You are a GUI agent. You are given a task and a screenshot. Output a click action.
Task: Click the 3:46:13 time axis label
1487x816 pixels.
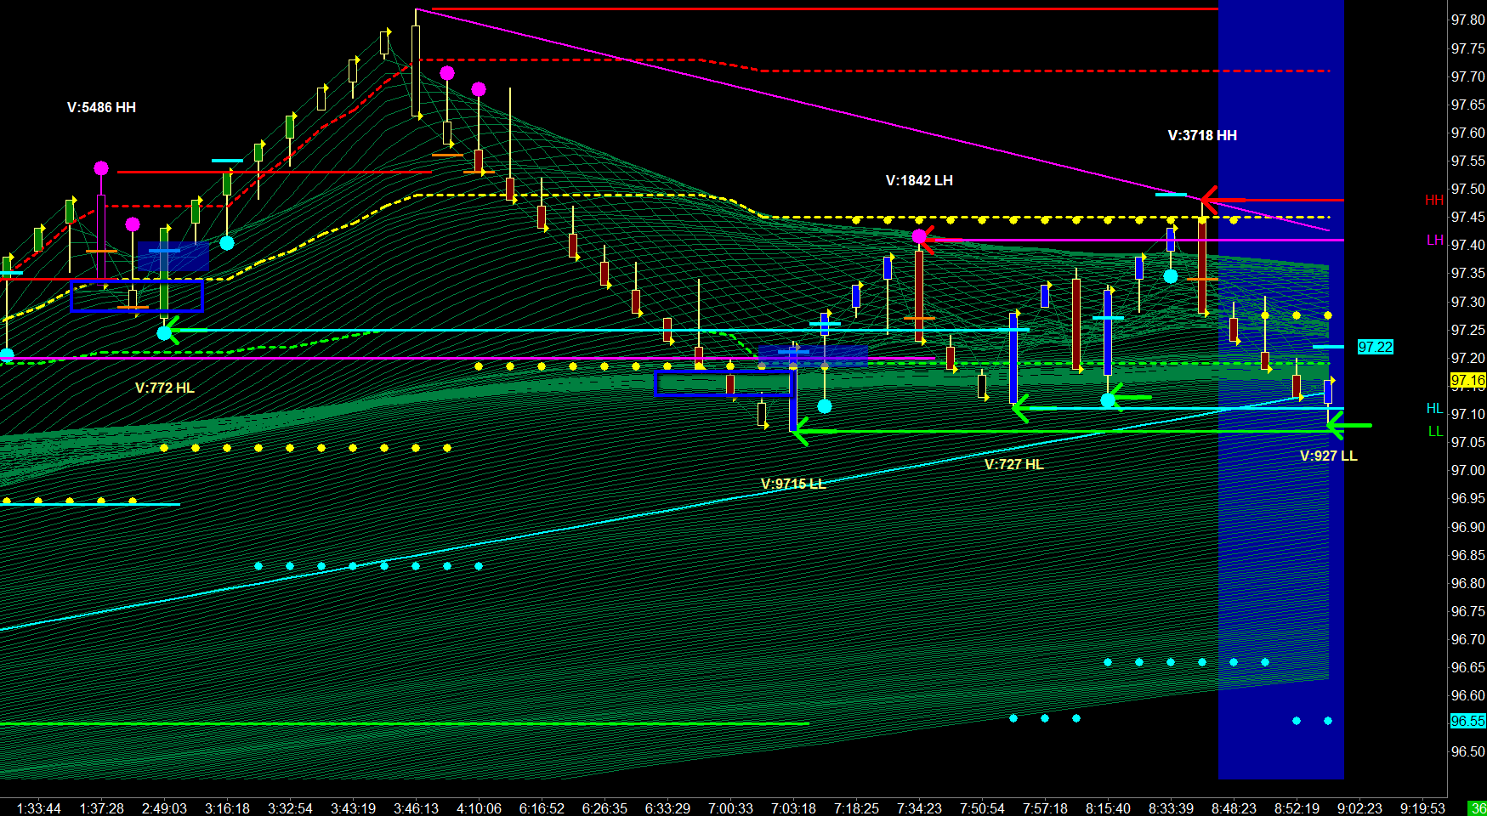[x=417, y=808]
